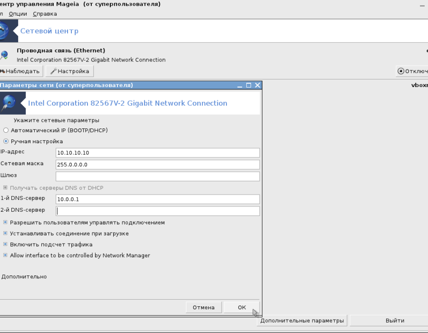
Task: Maximize the network settings dialog
Action: pos(249,85)
